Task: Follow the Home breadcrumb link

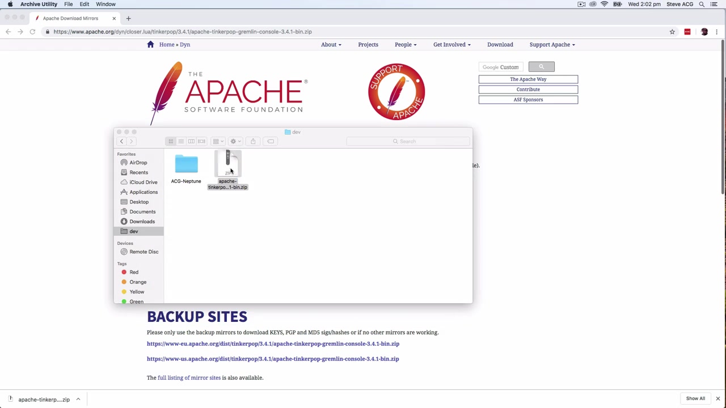Action: coord(167,44)
